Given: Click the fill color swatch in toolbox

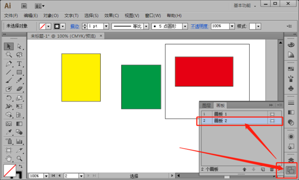Looking at the screenshot, I should coord(10,171).
